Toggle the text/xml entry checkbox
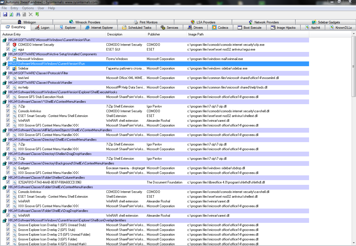Viewport: 356px width, 246px height. tap(8, 78)
